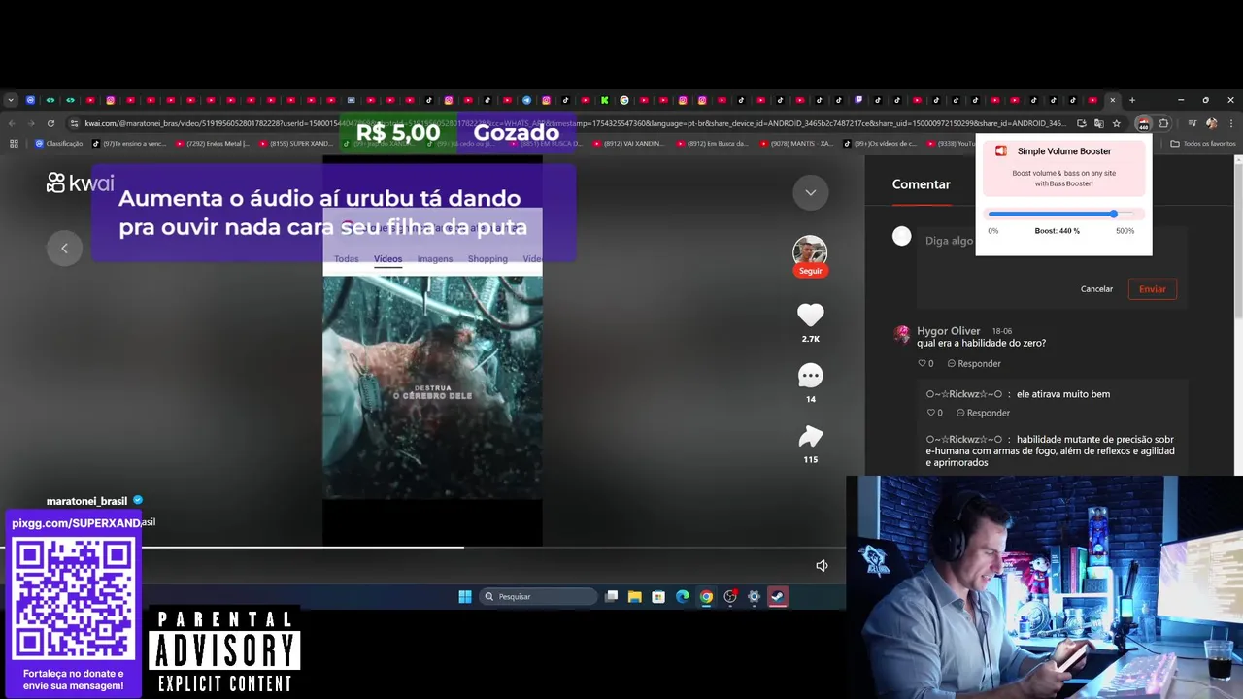This screenshot has height=699, width=1243.
Task: Mute the video with speaker icon
Action: [822, 565]
